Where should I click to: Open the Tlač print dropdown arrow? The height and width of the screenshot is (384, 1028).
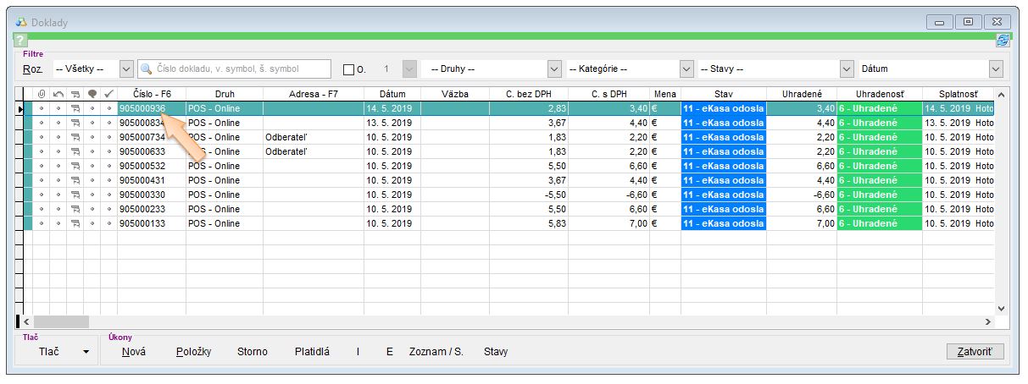click(x=86, y=352)
